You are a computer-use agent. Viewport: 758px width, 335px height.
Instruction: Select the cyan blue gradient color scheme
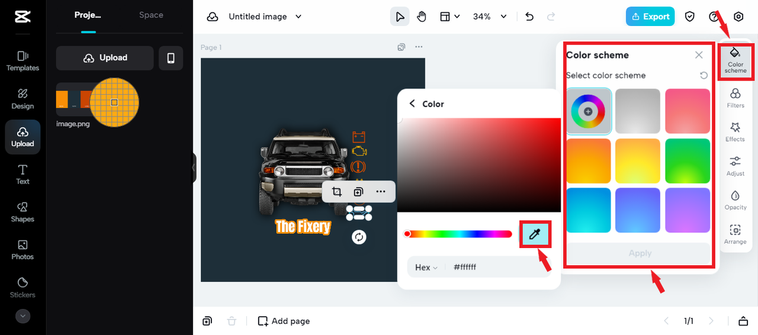[589, 210]
